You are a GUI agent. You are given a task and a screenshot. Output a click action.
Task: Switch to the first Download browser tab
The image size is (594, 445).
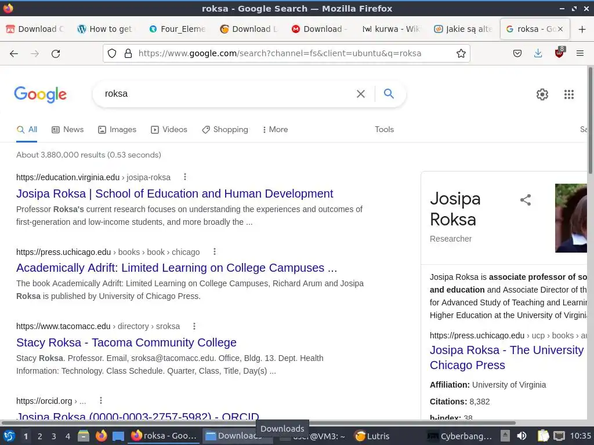[35, 29]
